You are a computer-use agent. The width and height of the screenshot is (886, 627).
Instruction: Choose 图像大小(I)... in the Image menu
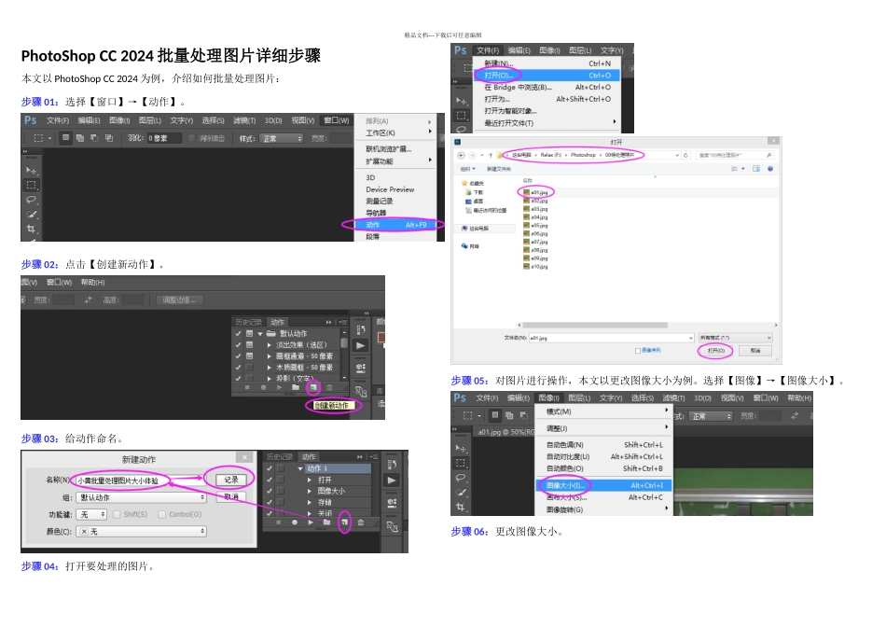click(x=602, y=485)
